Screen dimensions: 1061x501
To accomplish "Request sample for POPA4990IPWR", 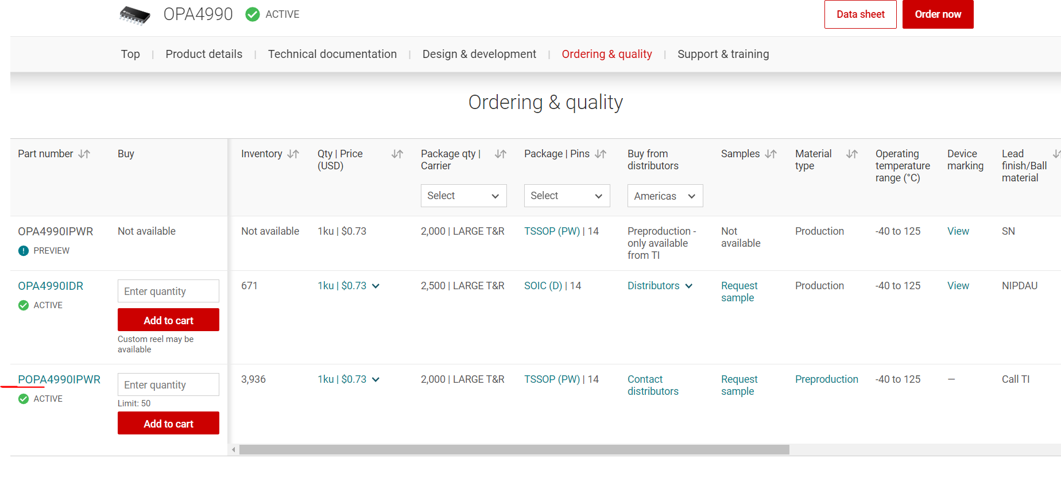I will click(739, 385).
